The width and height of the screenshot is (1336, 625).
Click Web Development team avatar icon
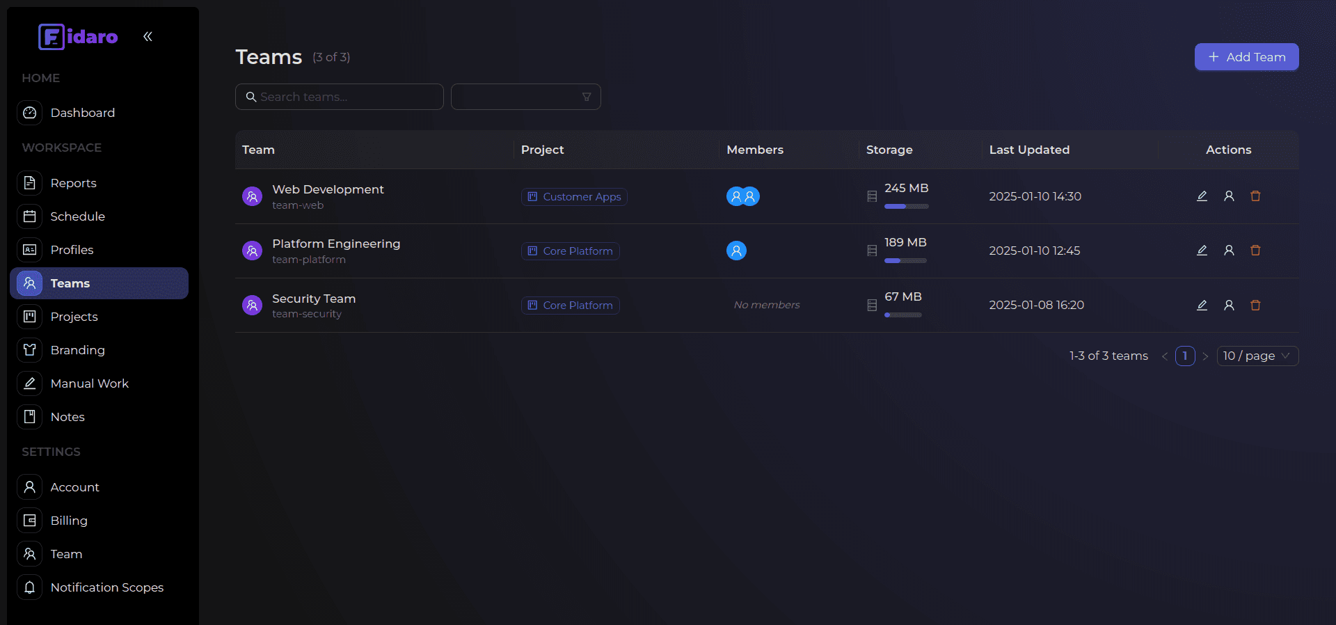pyautogui.click(x=252, y=196)
